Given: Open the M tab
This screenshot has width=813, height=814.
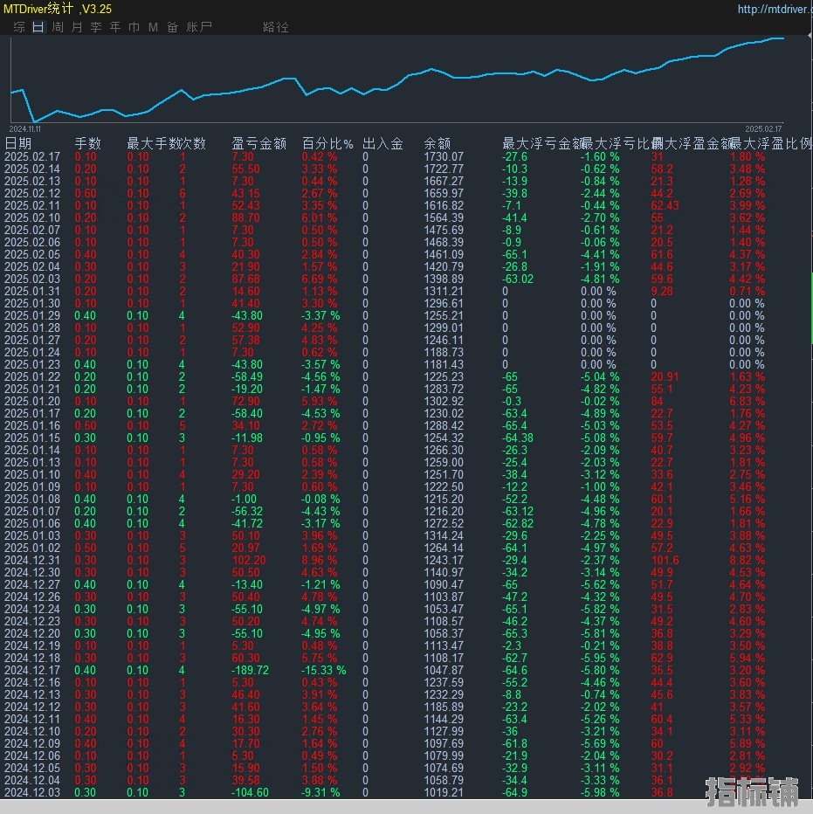Looking at the screenshot, I should (153, 27).
